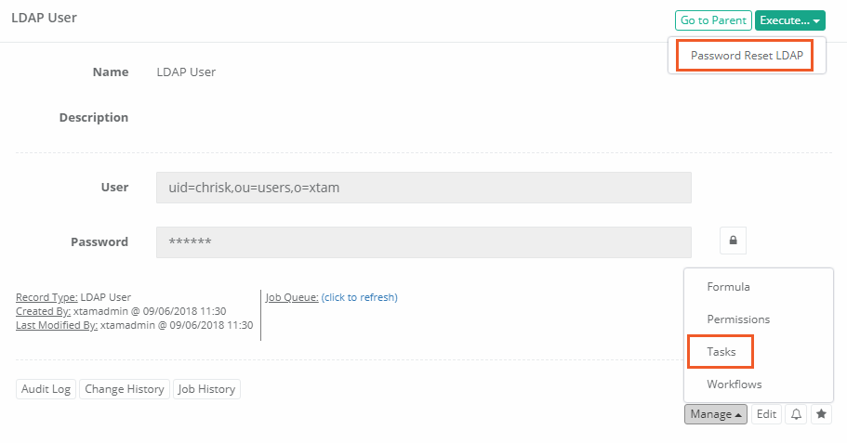Image resolution: width=847 pixels, height=443 pixels.
Task: View the Change History
Action: [x=125, y=389]
